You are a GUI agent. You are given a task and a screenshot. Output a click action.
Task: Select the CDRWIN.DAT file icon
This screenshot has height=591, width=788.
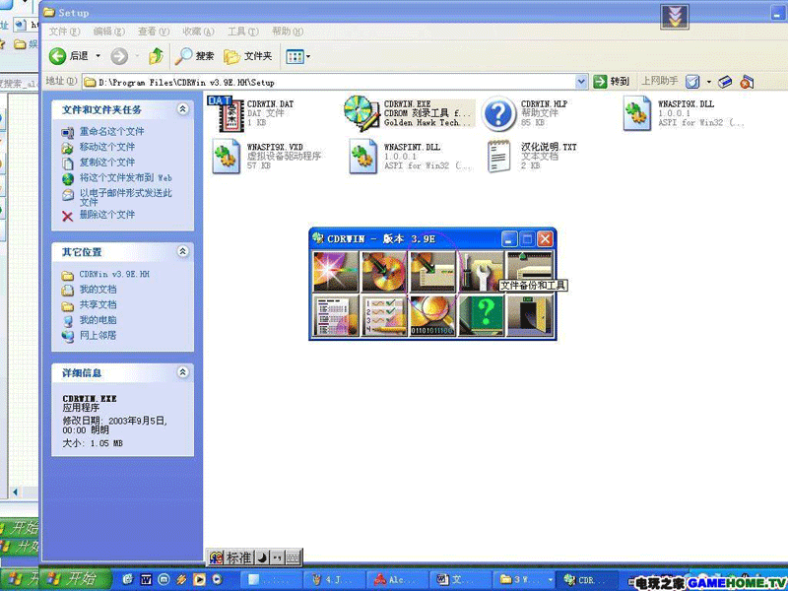coord(227,113)
